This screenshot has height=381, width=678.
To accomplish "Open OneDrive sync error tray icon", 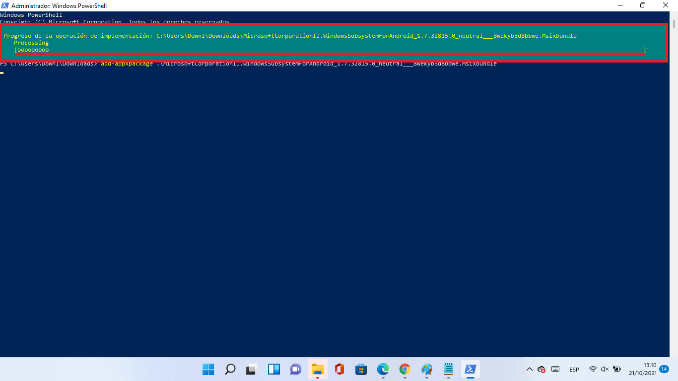I will [542, 369].
